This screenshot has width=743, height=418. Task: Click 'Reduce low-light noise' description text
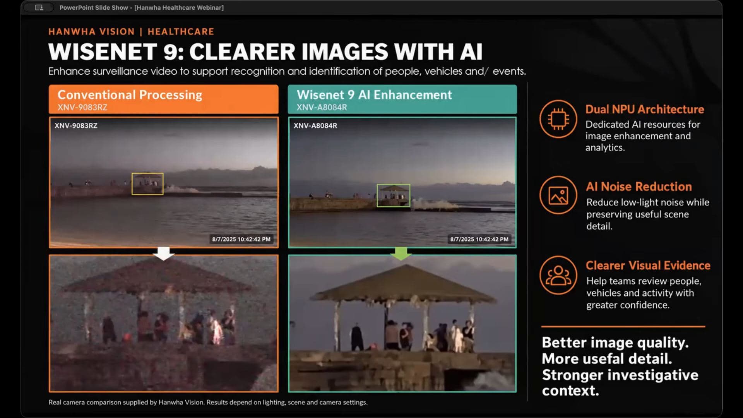coord(647,214)
